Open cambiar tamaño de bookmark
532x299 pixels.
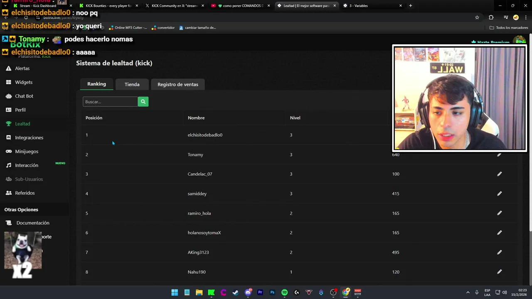pyautogui.click(x=197, y=28)
